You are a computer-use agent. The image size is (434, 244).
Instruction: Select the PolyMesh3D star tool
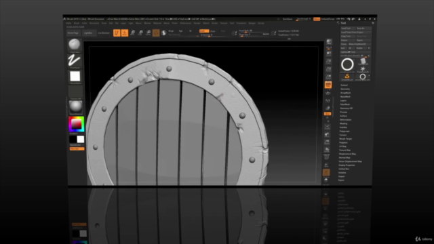363,69
